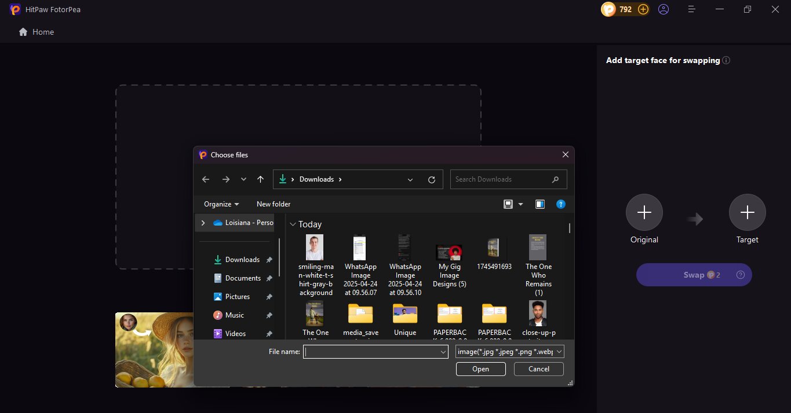
Task: Click the plus icon to add Original face
Action: pyautogui.click(x=644, y=213)
